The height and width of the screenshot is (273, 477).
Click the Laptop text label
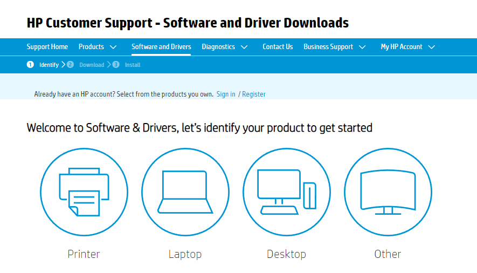[185, 254]
